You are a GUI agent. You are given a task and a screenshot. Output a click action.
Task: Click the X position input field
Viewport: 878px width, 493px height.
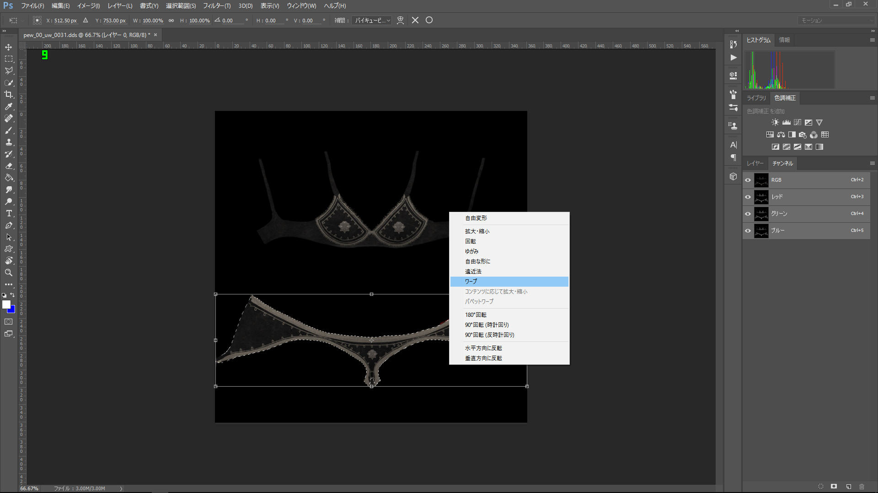(65, 21)
